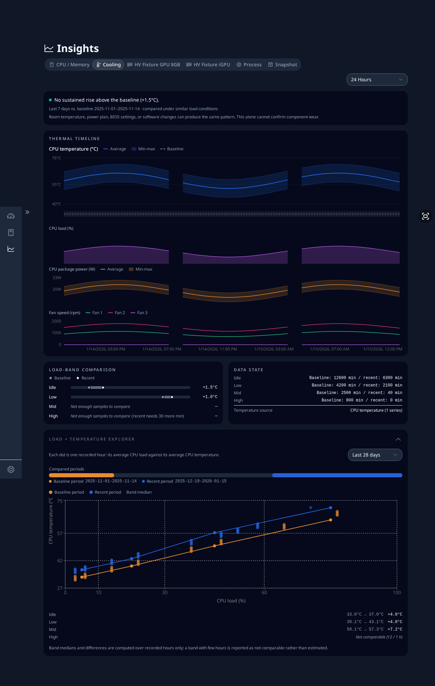
Task: Click the 1/14/2026, 11:00 PM axis label
Action: pyautogui.click(x=217, y=349)
